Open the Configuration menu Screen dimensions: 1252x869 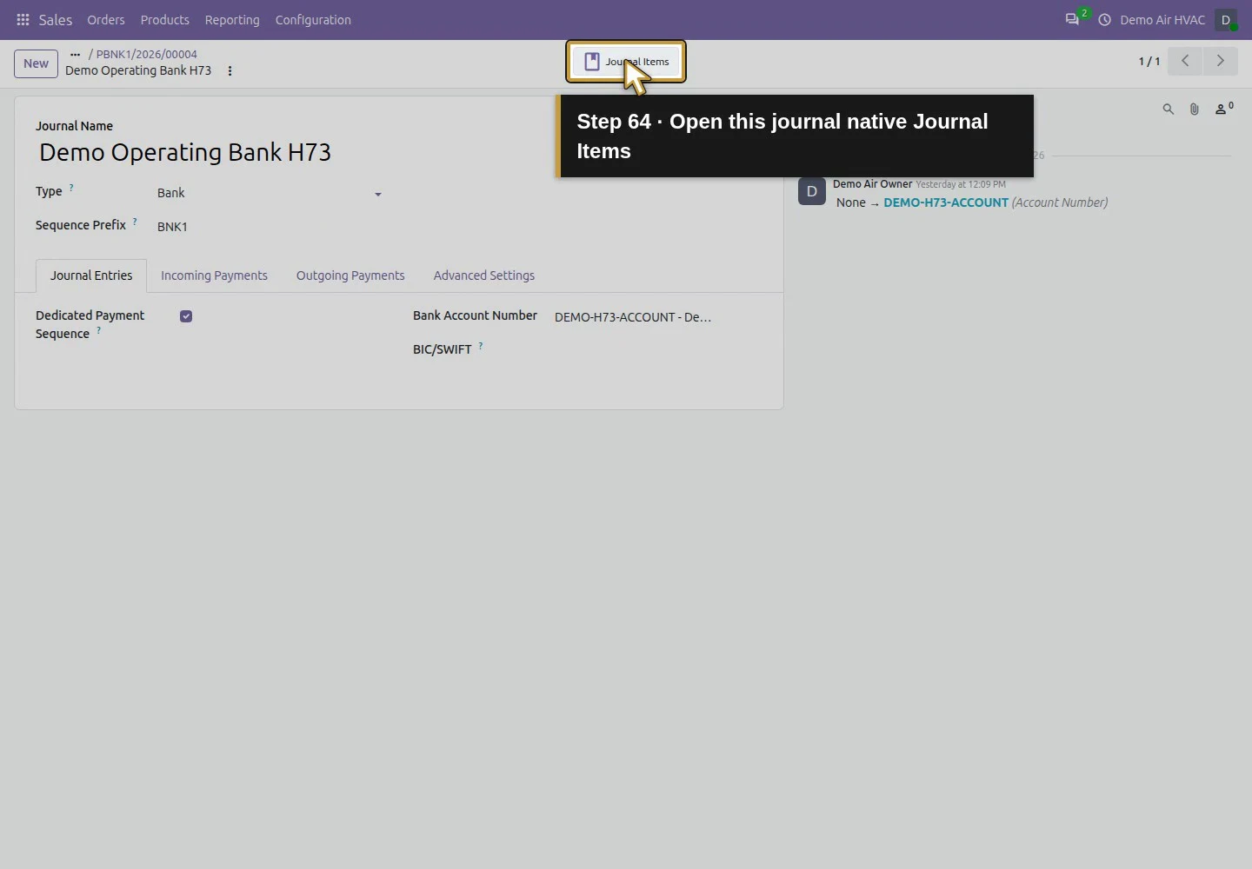(x=313, y=20)
